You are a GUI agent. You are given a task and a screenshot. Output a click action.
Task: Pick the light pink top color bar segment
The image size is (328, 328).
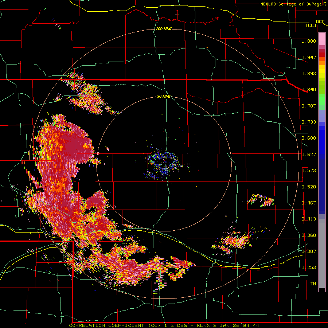tap(322, 39)
